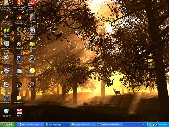The height and width of the screenshot is (127, 169).
Task: Select the Winamp3 desktop icon
Action: click(19, 44)
